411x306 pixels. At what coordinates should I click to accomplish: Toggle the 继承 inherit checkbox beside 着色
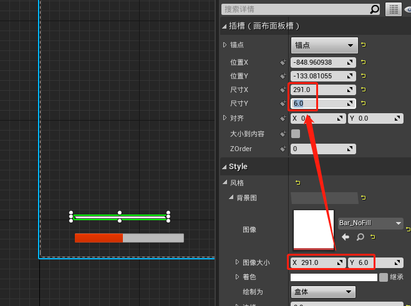(383, 277)
